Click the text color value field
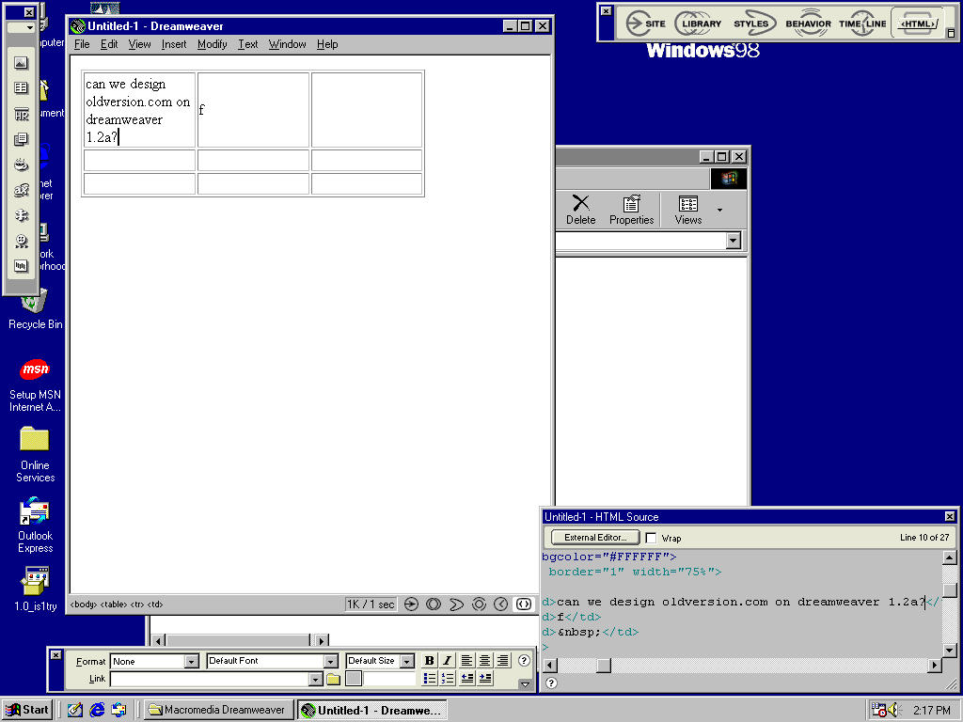This screenshot has height=722, width=963. [389, 679]
